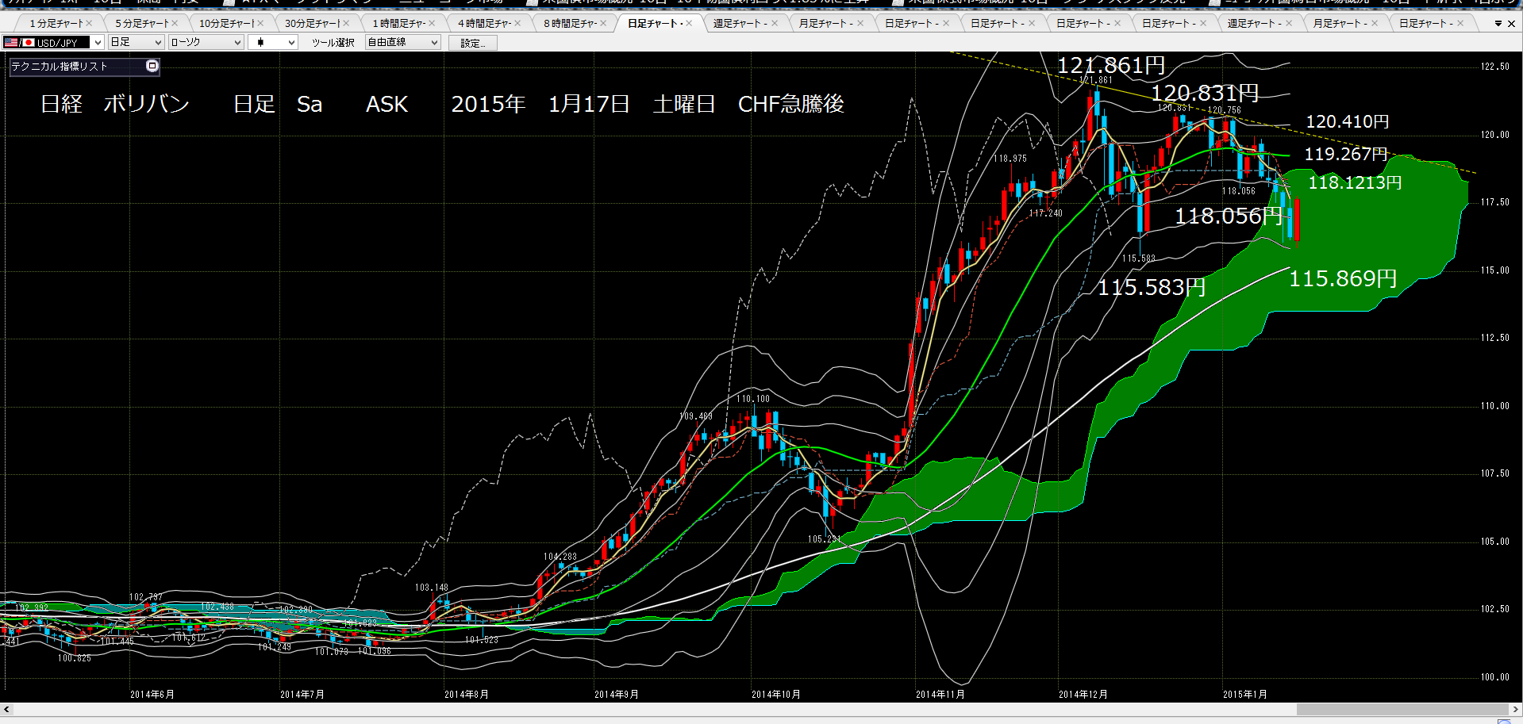Click the 119.267円 price annotation
The height and width of the screenshot is (724, 1523).
pyautogui.click(x=1346, y=154)
